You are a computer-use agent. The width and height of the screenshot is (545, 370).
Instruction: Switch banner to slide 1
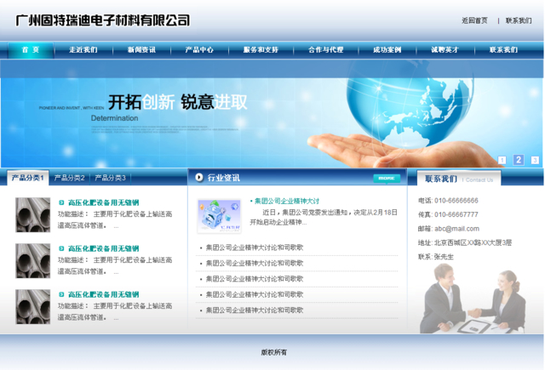click(x=502, y=160)
